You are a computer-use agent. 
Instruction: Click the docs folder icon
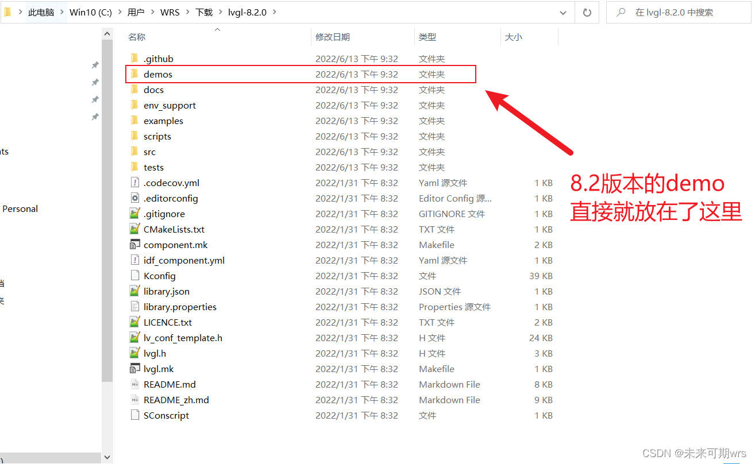click(x=134, y=90)
